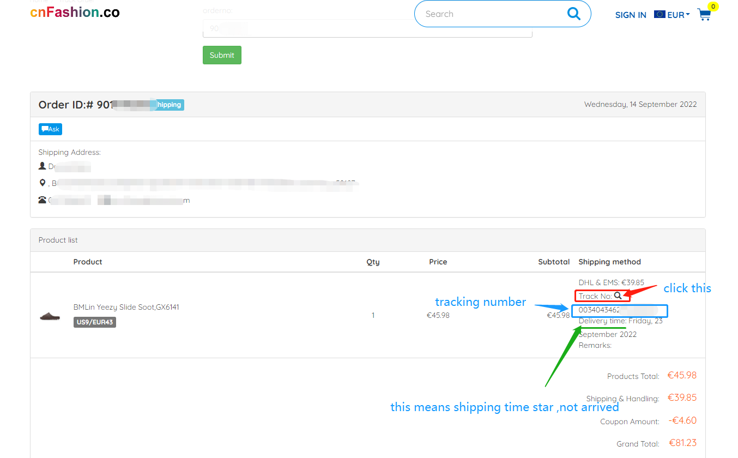Screen dimensions: 738x458
Task: Open the EUR currency dropdown
Action: pyautogui.click(x=672, y=15)
